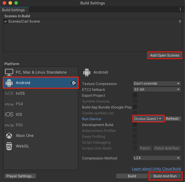Image resolution: width=185 pixels, height=182 pixels.
Task: Choose the PS4 platform icon
Action: pyautogui.click(x=9, y=104)
